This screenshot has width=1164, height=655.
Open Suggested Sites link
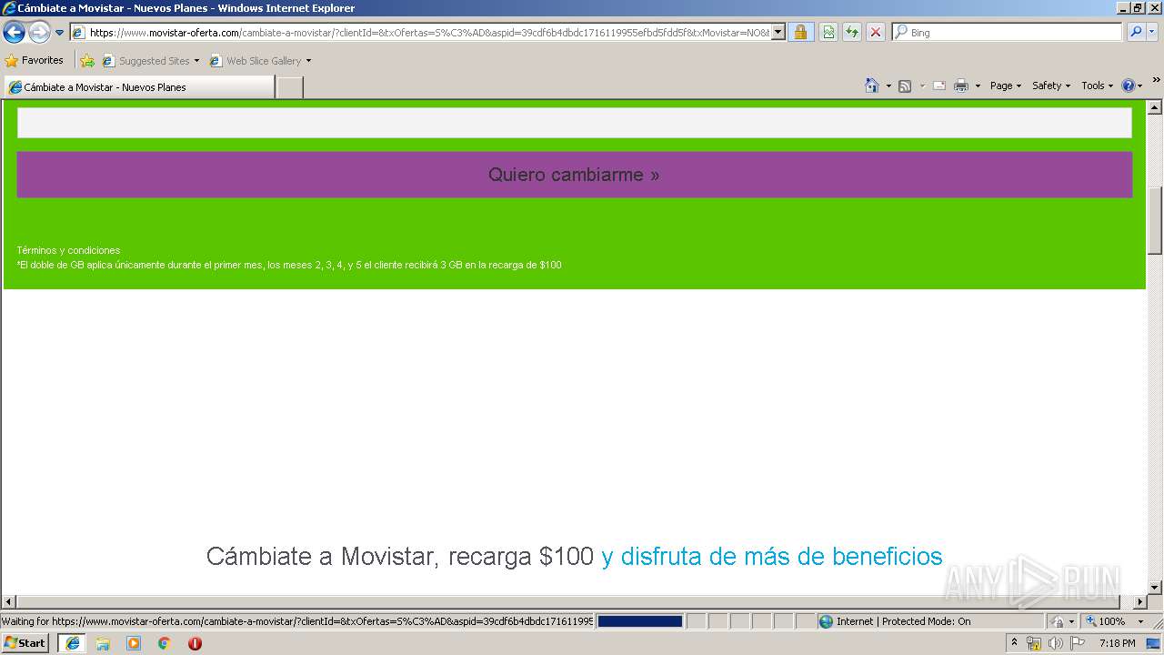pos(150,61)
